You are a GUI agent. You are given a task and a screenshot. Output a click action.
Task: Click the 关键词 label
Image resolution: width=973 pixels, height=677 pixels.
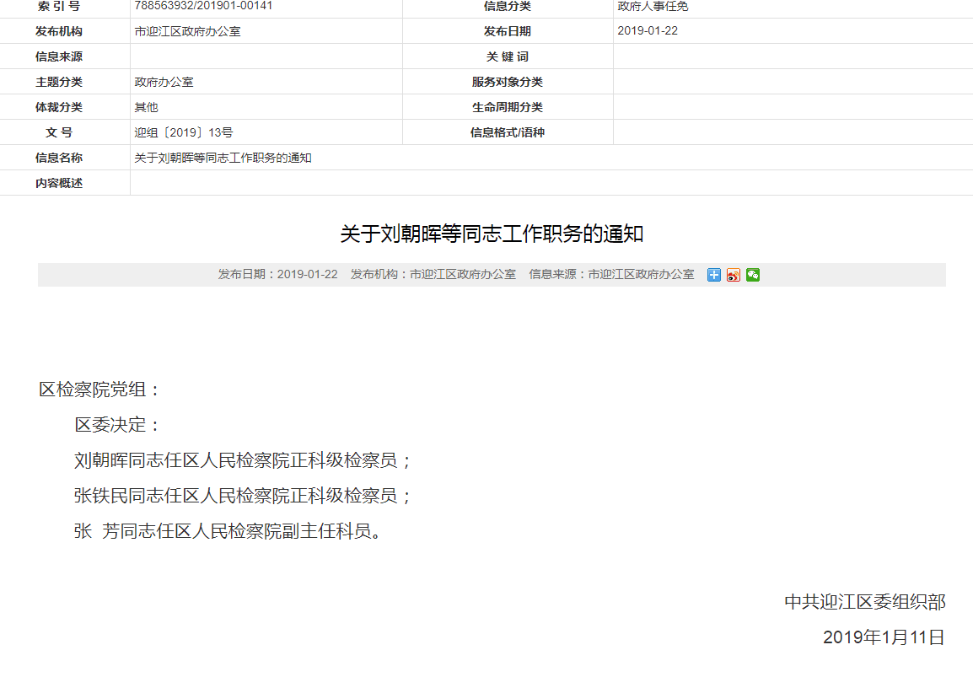(507, 57)
